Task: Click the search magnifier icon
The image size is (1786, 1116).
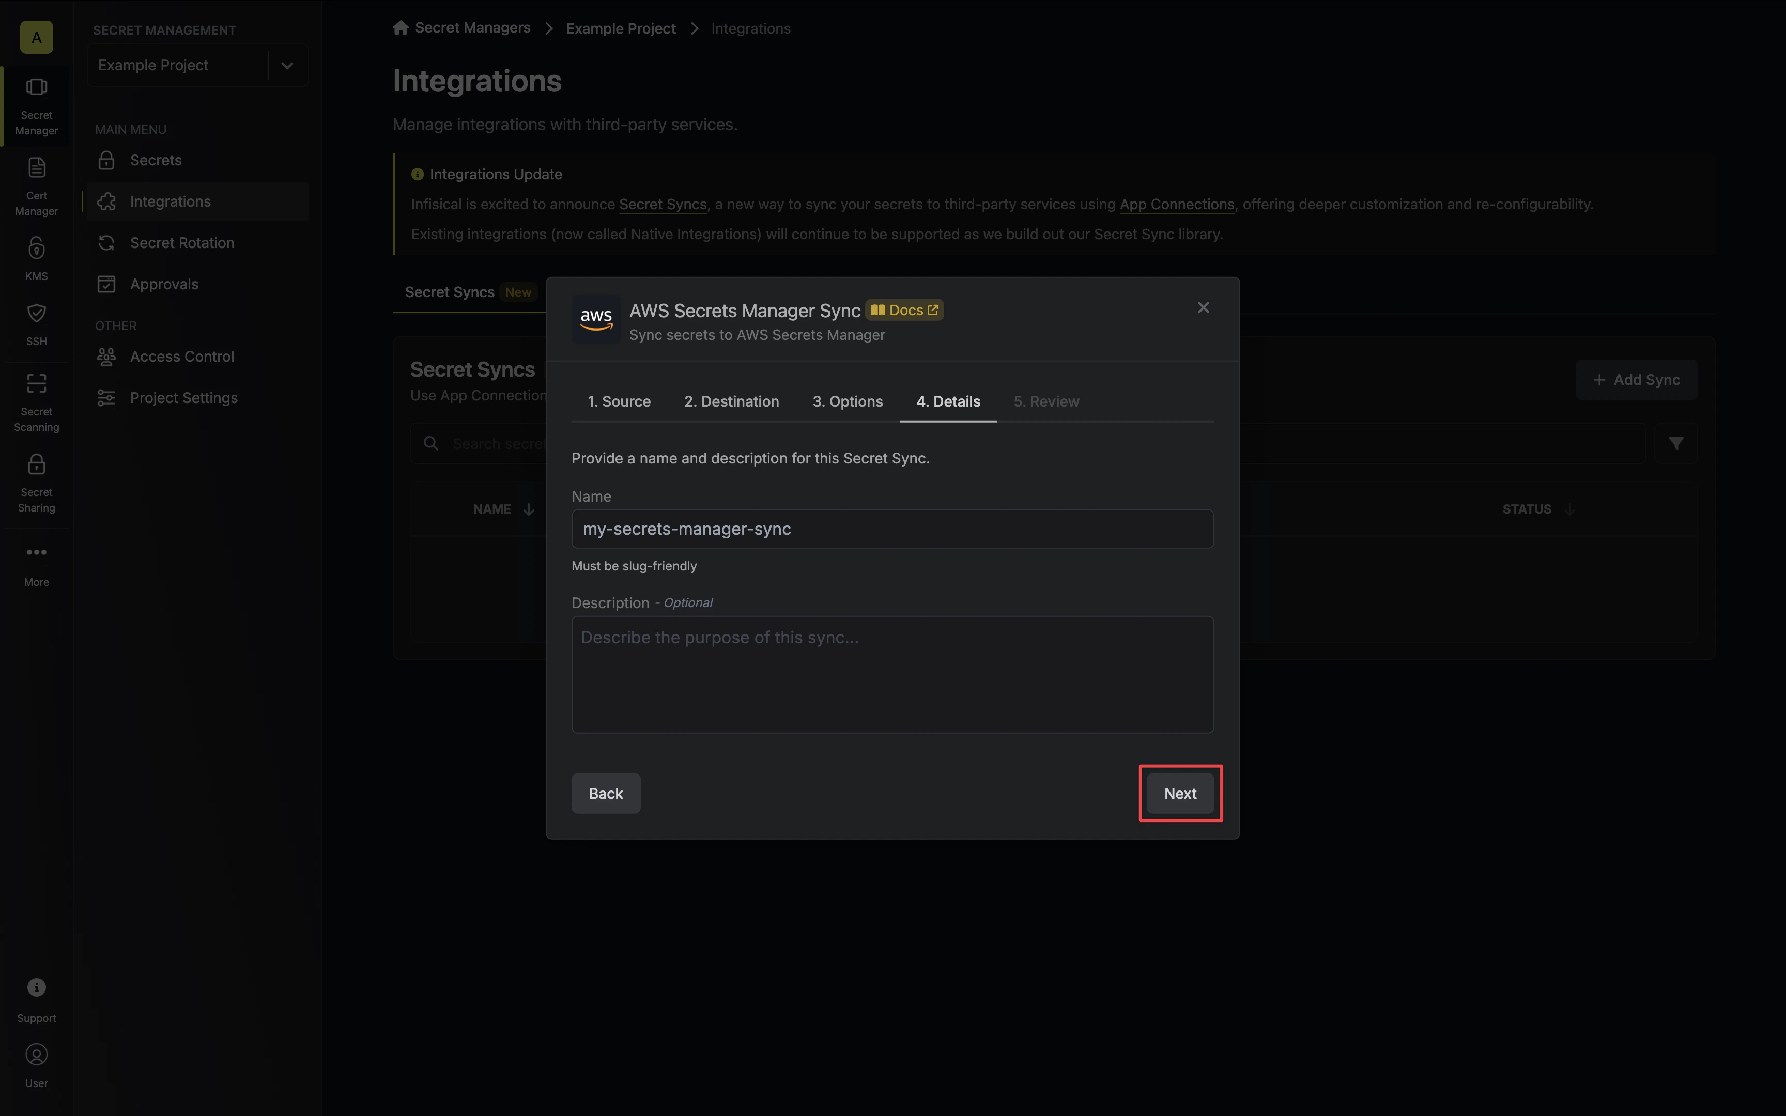Action: point(431,443)
